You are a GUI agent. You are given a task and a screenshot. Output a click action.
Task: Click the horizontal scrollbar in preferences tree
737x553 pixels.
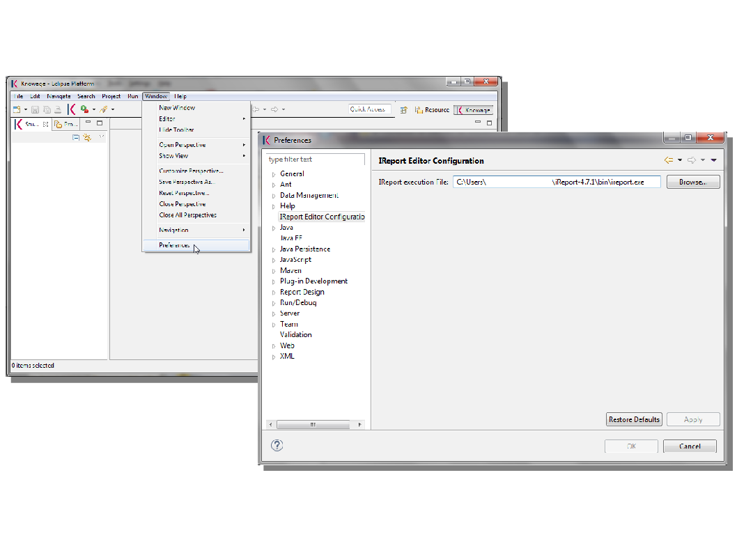[313, 425]
